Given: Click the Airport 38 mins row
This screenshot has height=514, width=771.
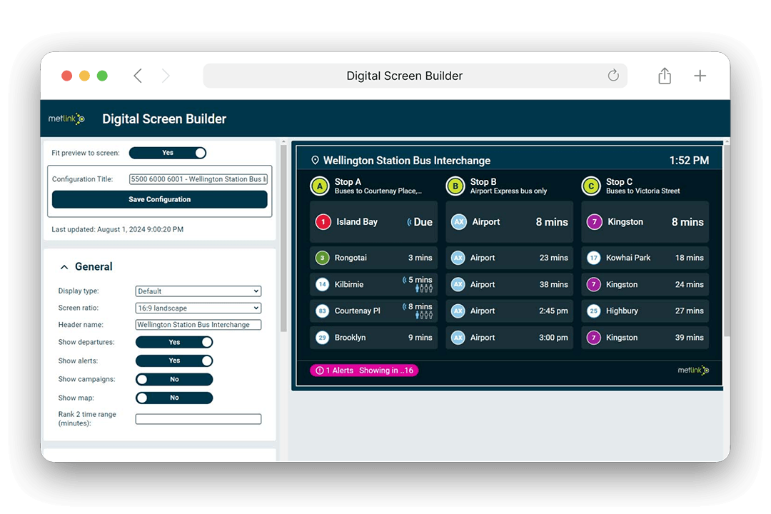Looking at the screenshot, I should [x=510, y=284].
